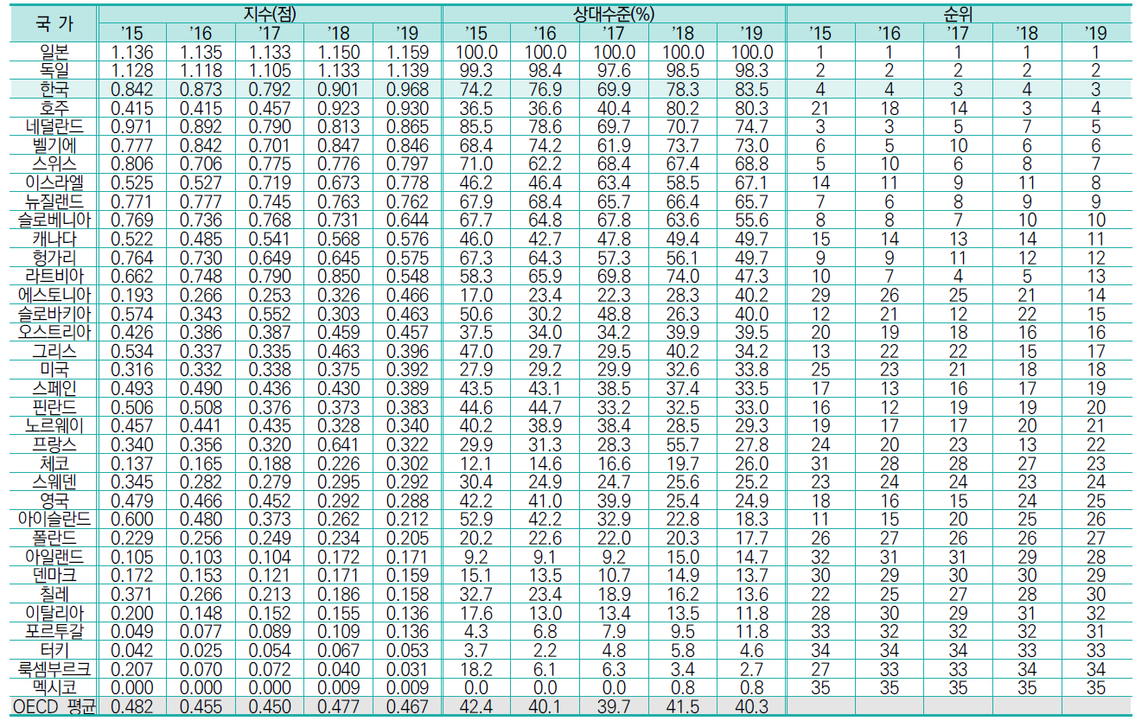Select the 슬로베니아 country cell
Viewport: 1148px width, 721px height.
pyautogui.click(x=53, y=220)
